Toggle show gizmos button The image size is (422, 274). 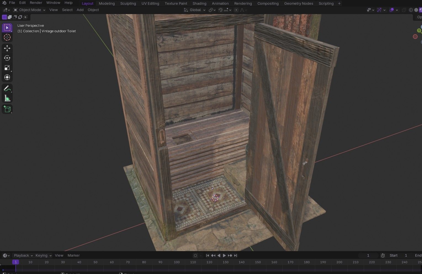[379, 10]
